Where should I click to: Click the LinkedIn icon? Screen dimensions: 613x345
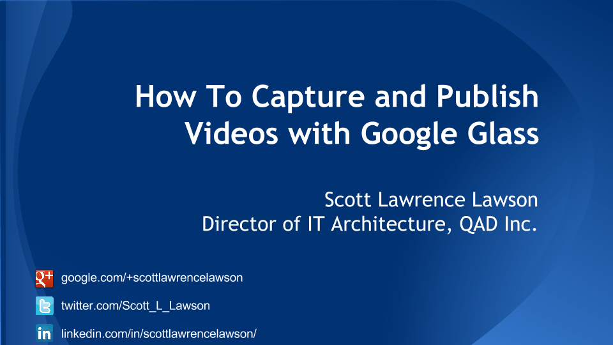44,333
